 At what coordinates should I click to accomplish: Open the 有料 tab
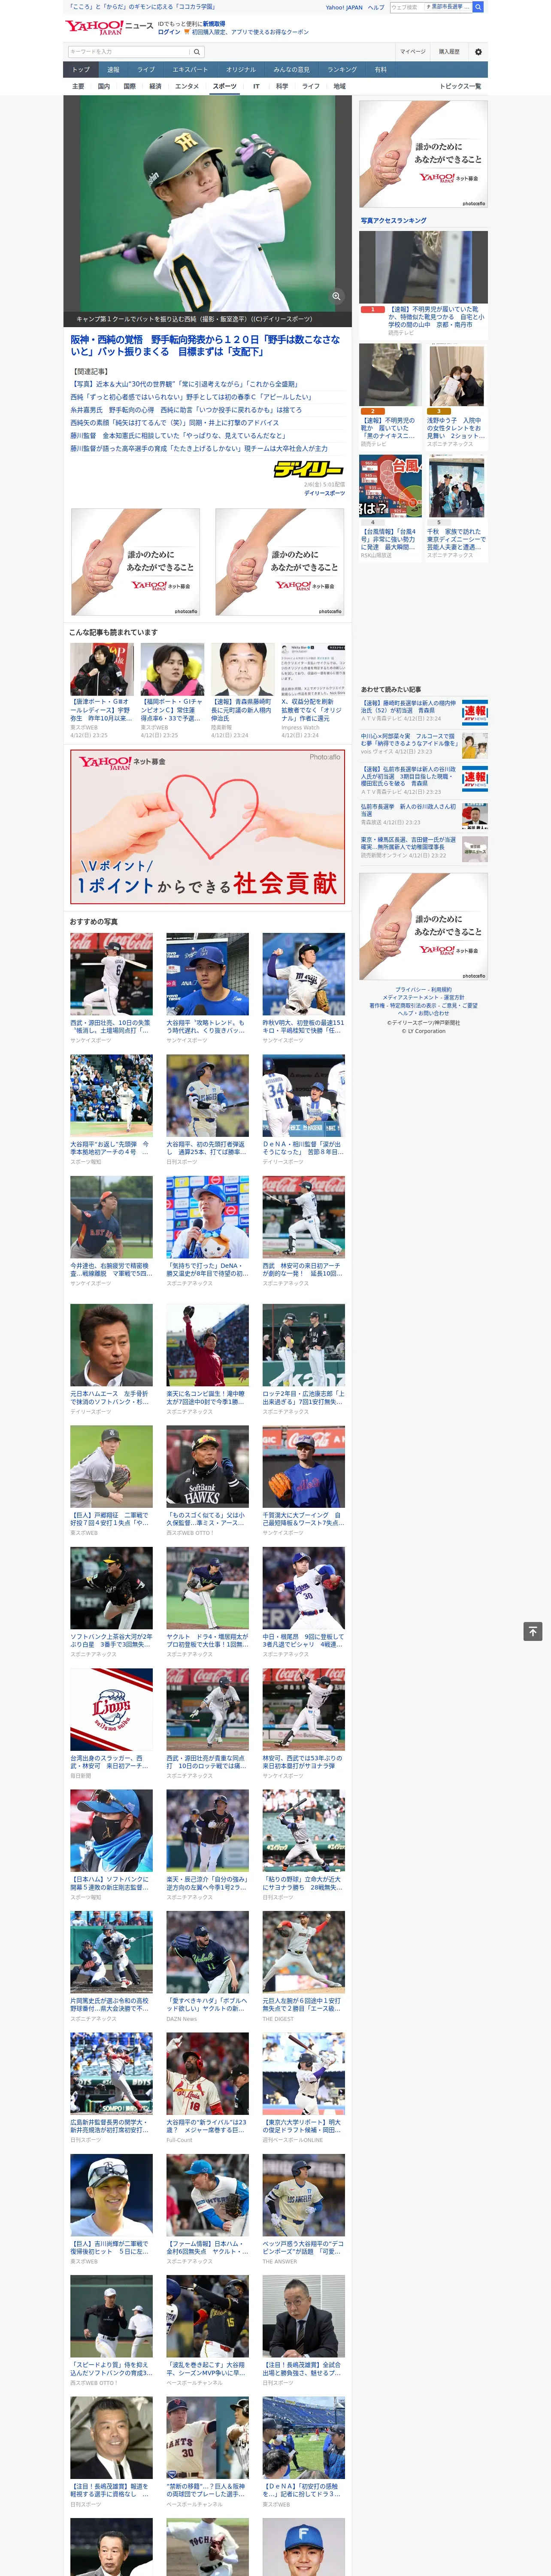380,69
